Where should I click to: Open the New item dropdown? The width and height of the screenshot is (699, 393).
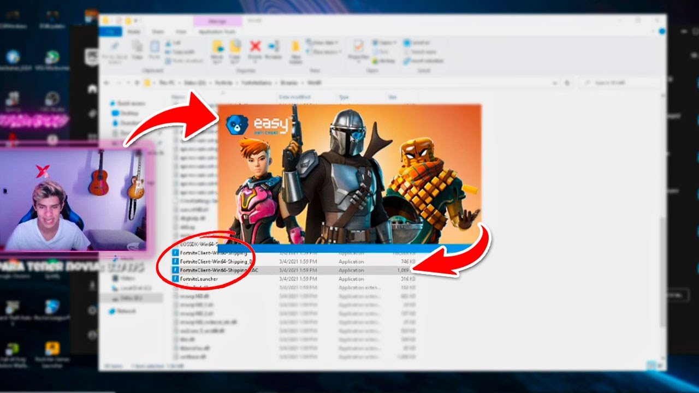pos(323,43)
